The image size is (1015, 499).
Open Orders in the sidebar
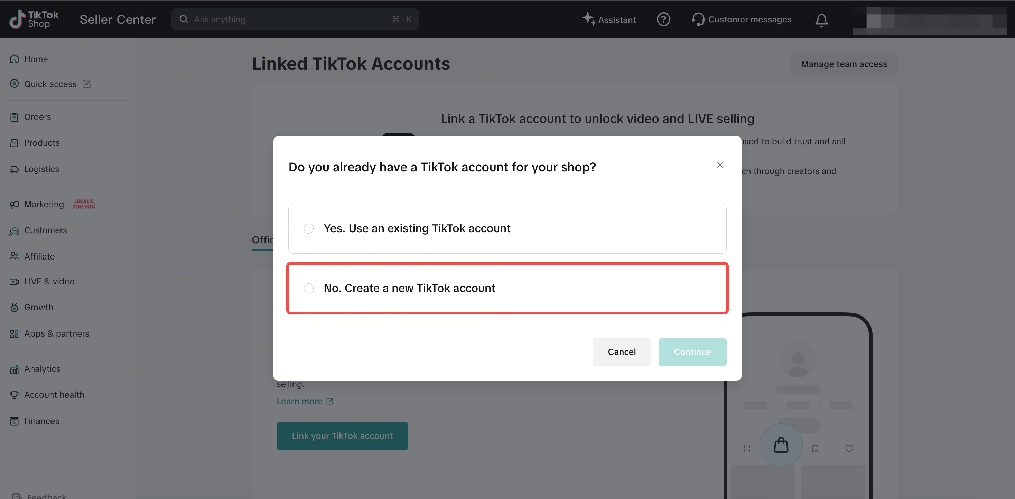(x=37, y=117)
